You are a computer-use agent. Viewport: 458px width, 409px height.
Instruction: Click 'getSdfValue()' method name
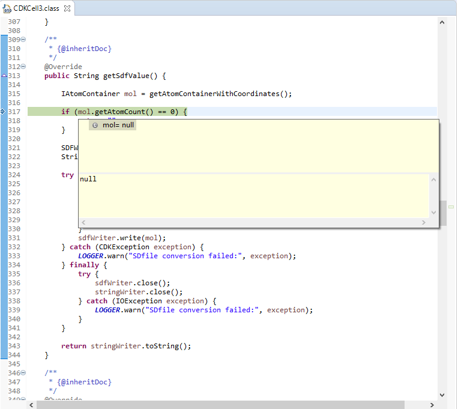[x=130, y=76]
